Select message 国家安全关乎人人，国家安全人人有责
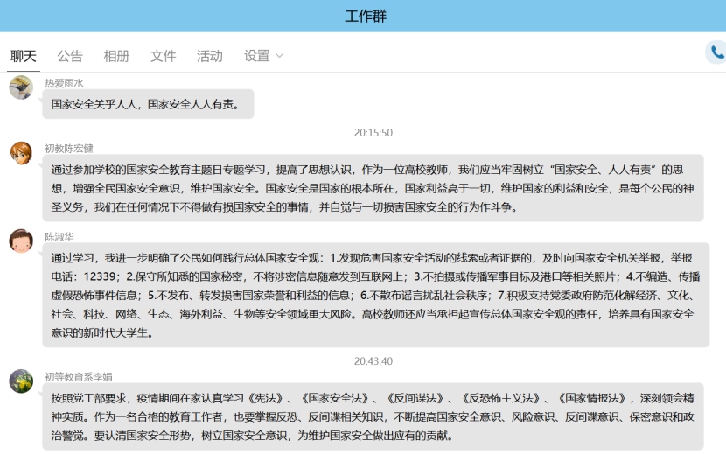 tap(148, 104)
